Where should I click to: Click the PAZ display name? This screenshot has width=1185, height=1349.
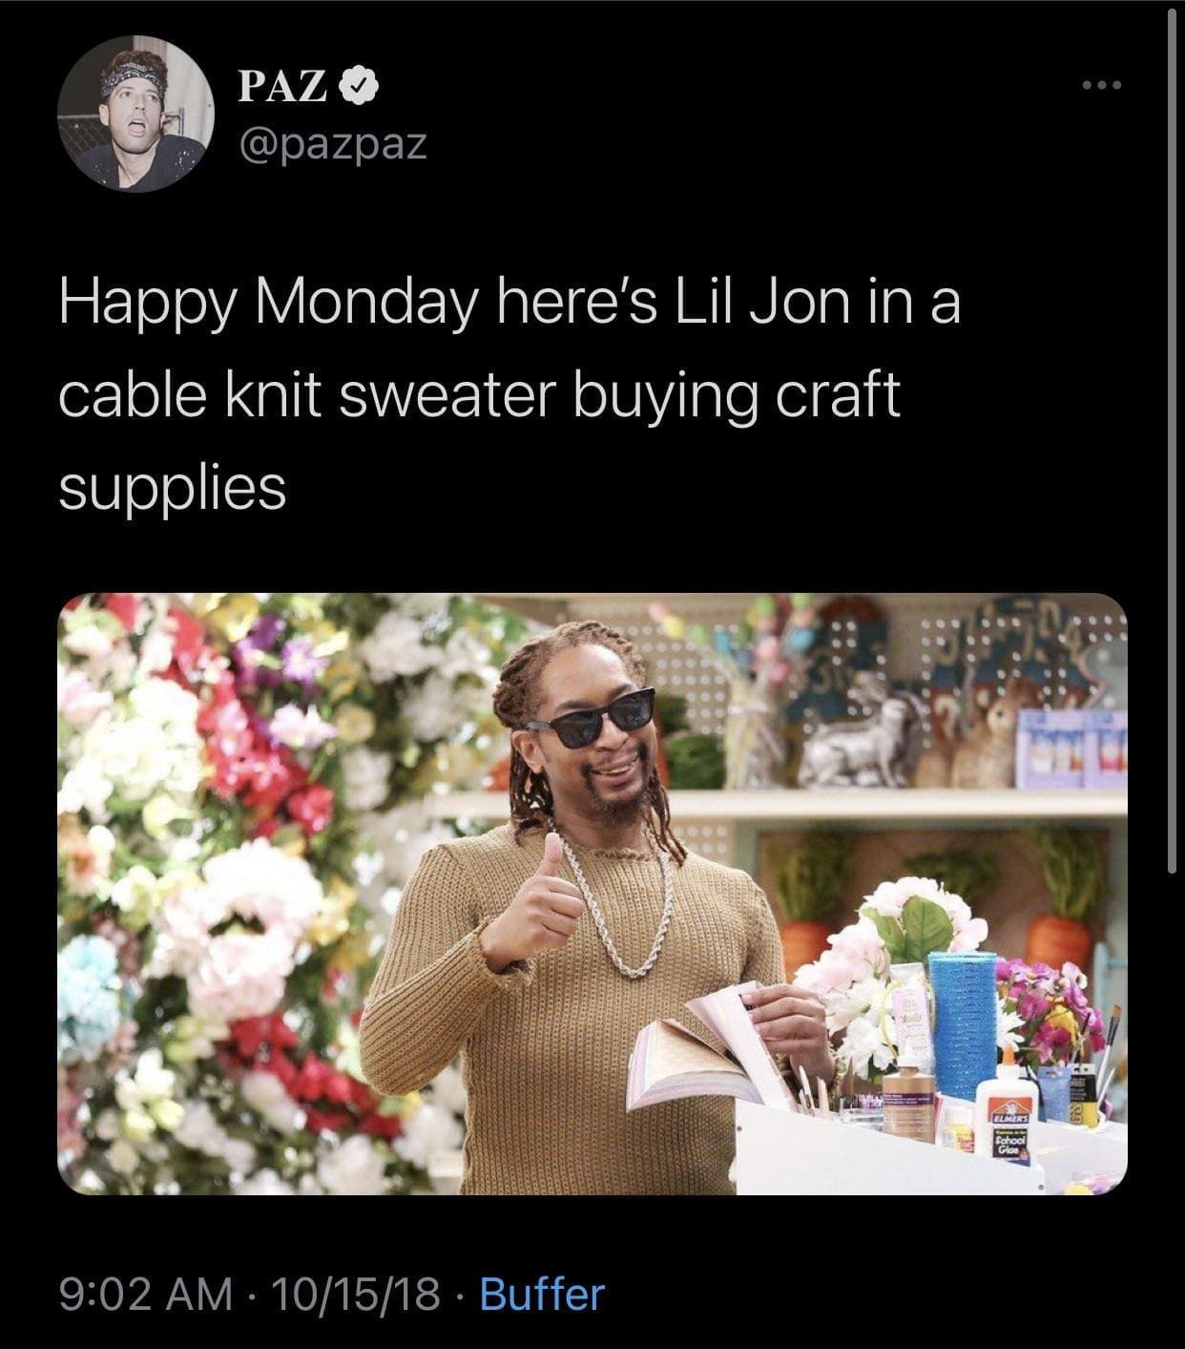pos(281,86)
